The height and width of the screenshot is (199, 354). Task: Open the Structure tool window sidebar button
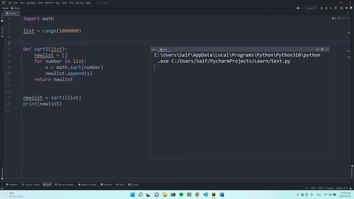click(2, 32)
